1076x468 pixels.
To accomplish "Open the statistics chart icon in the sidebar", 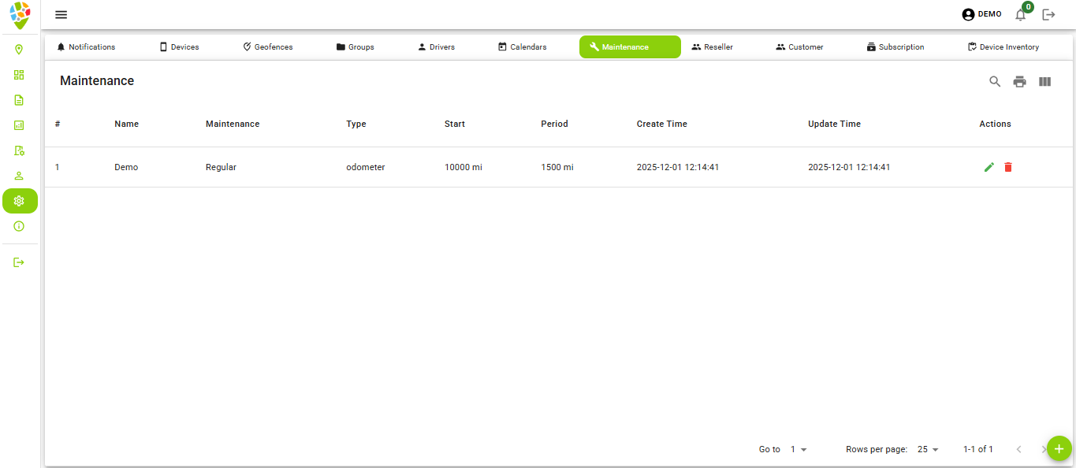I will point(19,125).
